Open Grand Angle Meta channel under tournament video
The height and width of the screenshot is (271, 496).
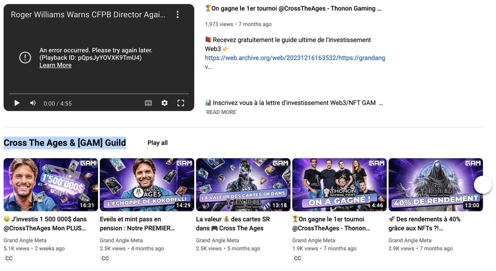[x=314, y=240]
